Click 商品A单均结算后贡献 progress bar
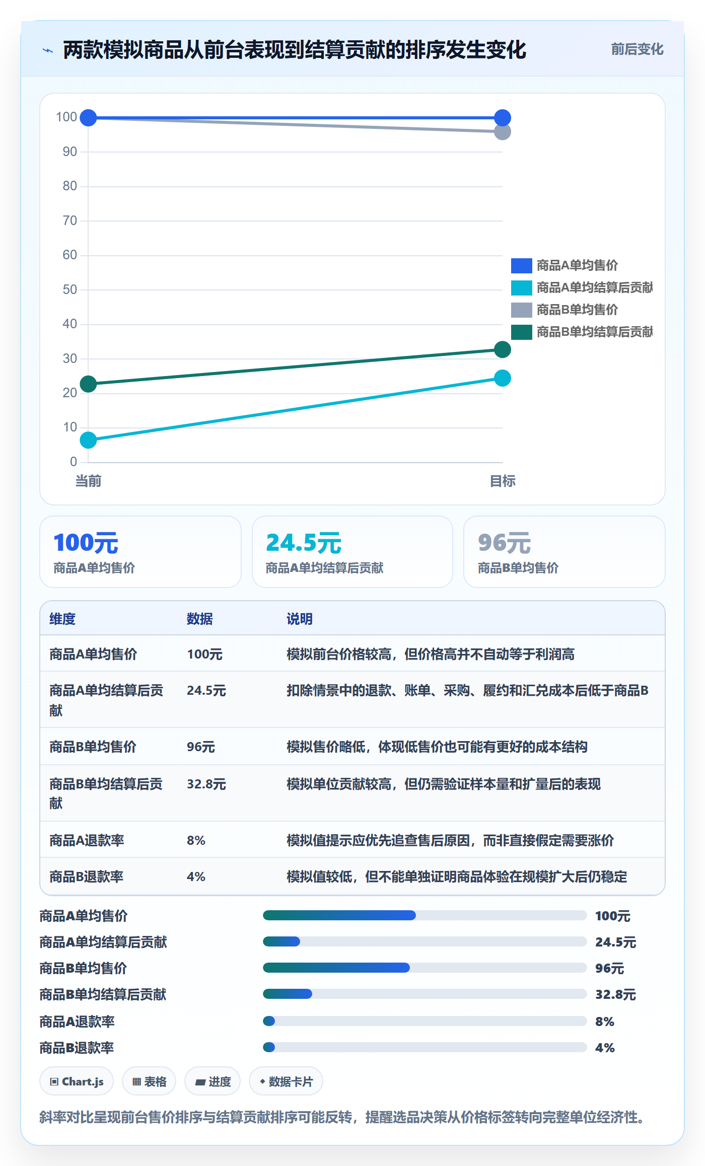The image size is (705, 1166). (x=425, y=941)
